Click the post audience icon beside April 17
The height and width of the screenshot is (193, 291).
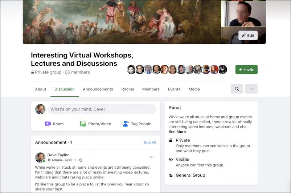[81, 160]
